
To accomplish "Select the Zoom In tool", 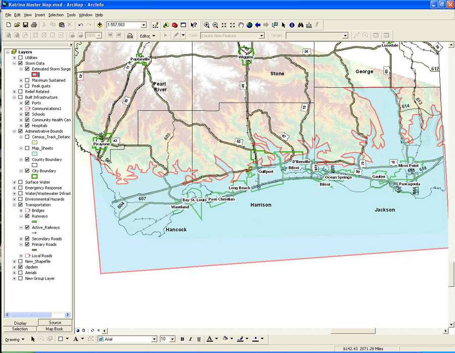I will [x=207, y=25].
